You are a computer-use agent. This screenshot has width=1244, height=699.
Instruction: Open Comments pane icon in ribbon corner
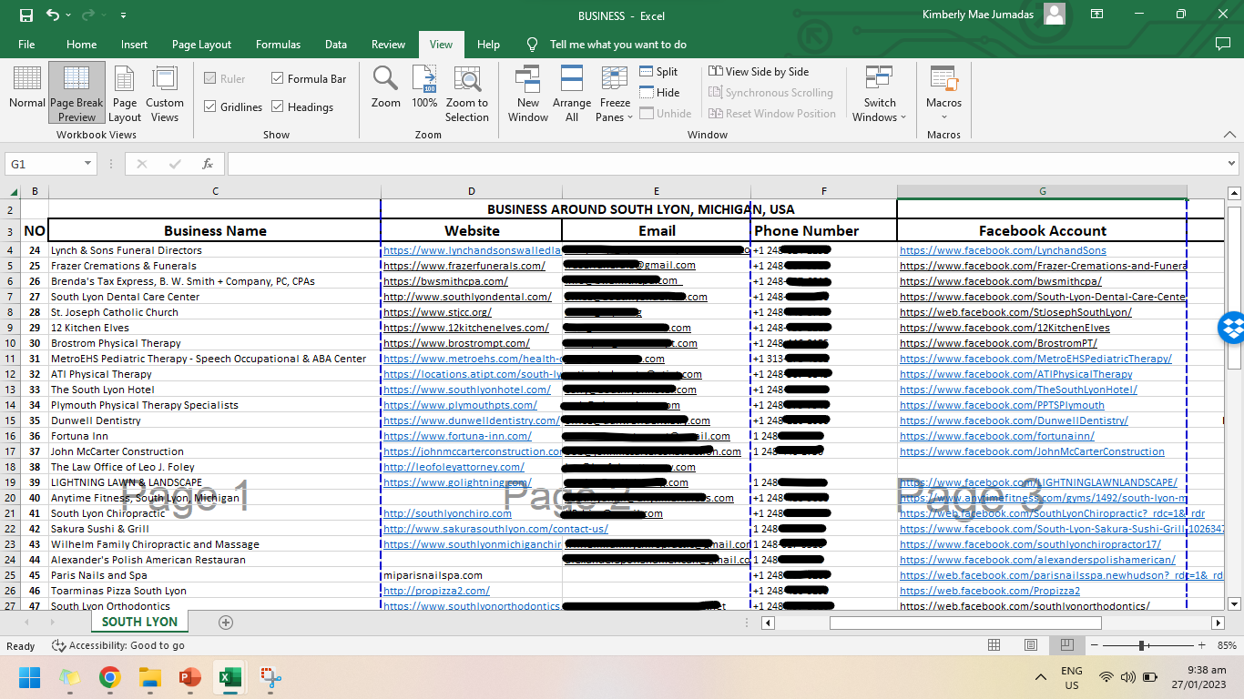coord(1223,44)
